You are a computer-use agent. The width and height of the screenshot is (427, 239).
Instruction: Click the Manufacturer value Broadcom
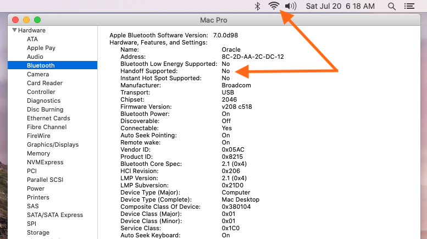tap(236, 85)
